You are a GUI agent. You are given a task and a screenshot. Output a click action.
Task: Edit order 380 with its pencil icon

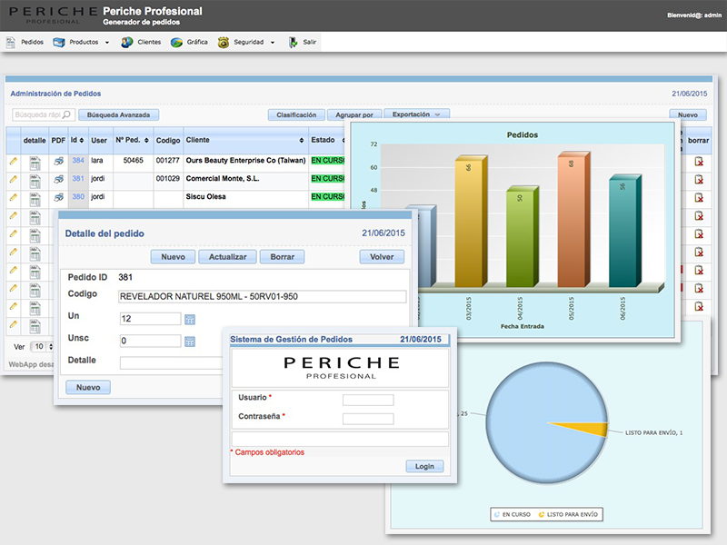(x=14, y=197)
